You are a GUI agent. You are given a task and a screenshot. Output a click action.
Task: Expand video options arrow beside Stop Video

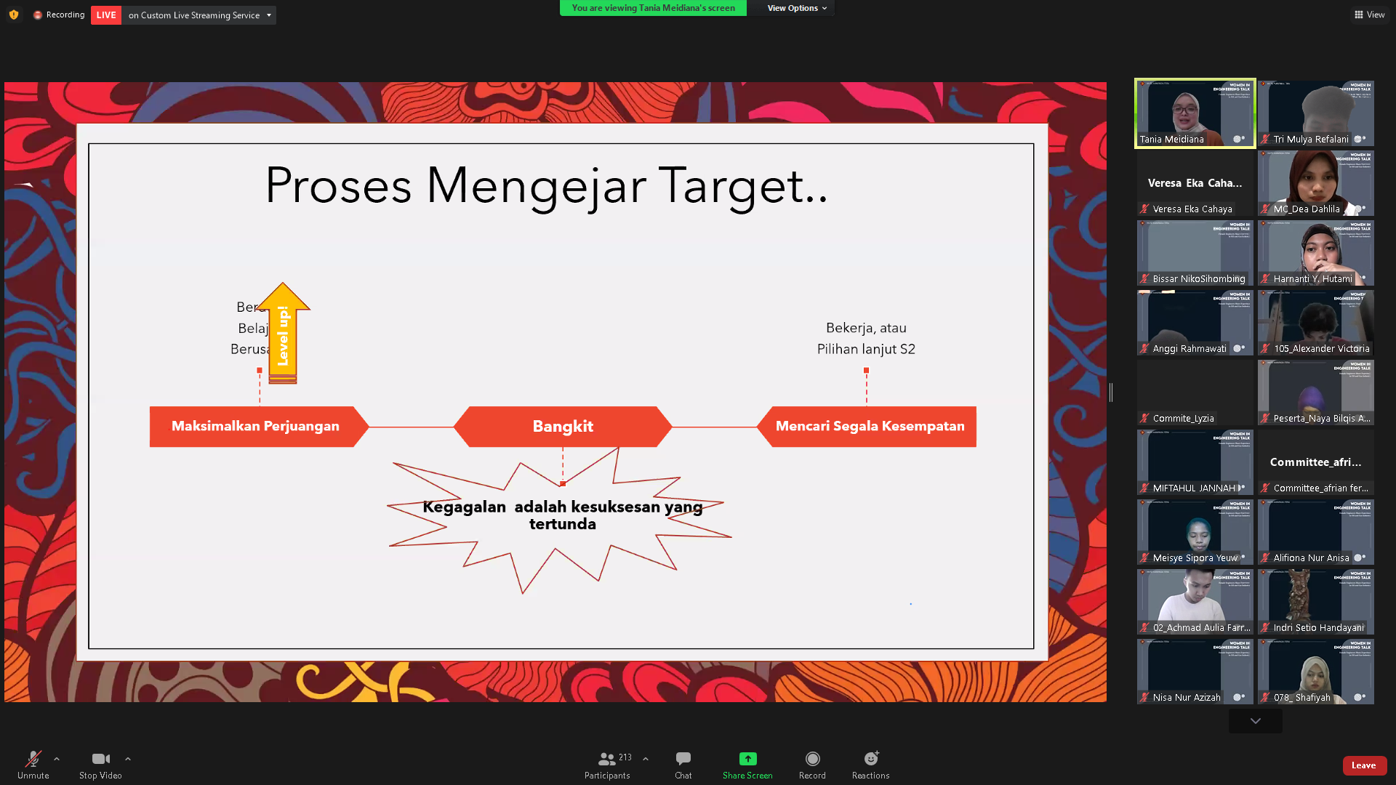(x=128, y=759)
